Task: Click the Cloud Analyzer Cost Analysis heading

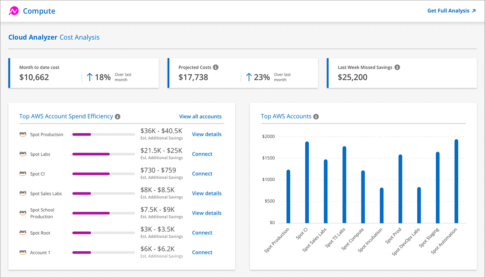Action: [54, 38]
